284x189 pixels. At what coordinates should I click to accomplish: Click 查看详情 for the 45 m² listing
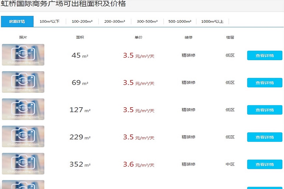tap(265, 55)
